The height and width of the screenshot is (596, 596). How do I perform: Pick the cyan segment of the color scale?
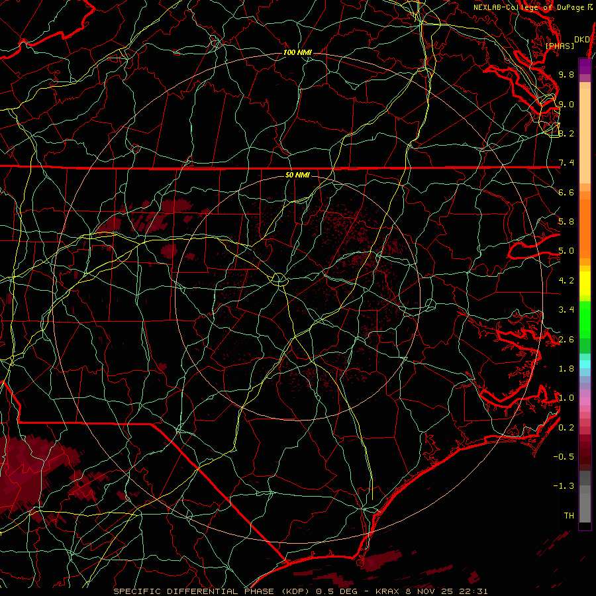585,364
